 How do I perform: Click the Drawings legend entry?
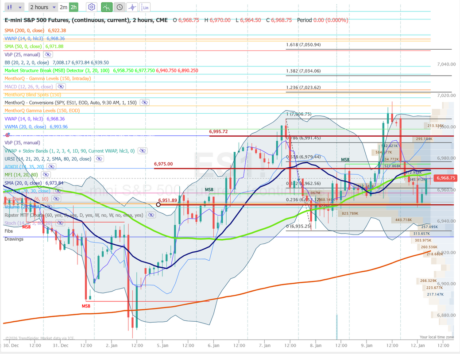tap(14, 239)
